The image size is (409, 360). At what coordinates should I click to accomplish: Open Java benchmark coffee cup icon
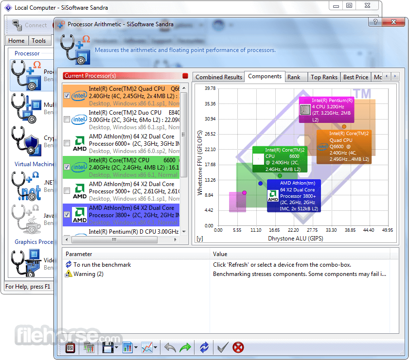(x=26, y=219)
